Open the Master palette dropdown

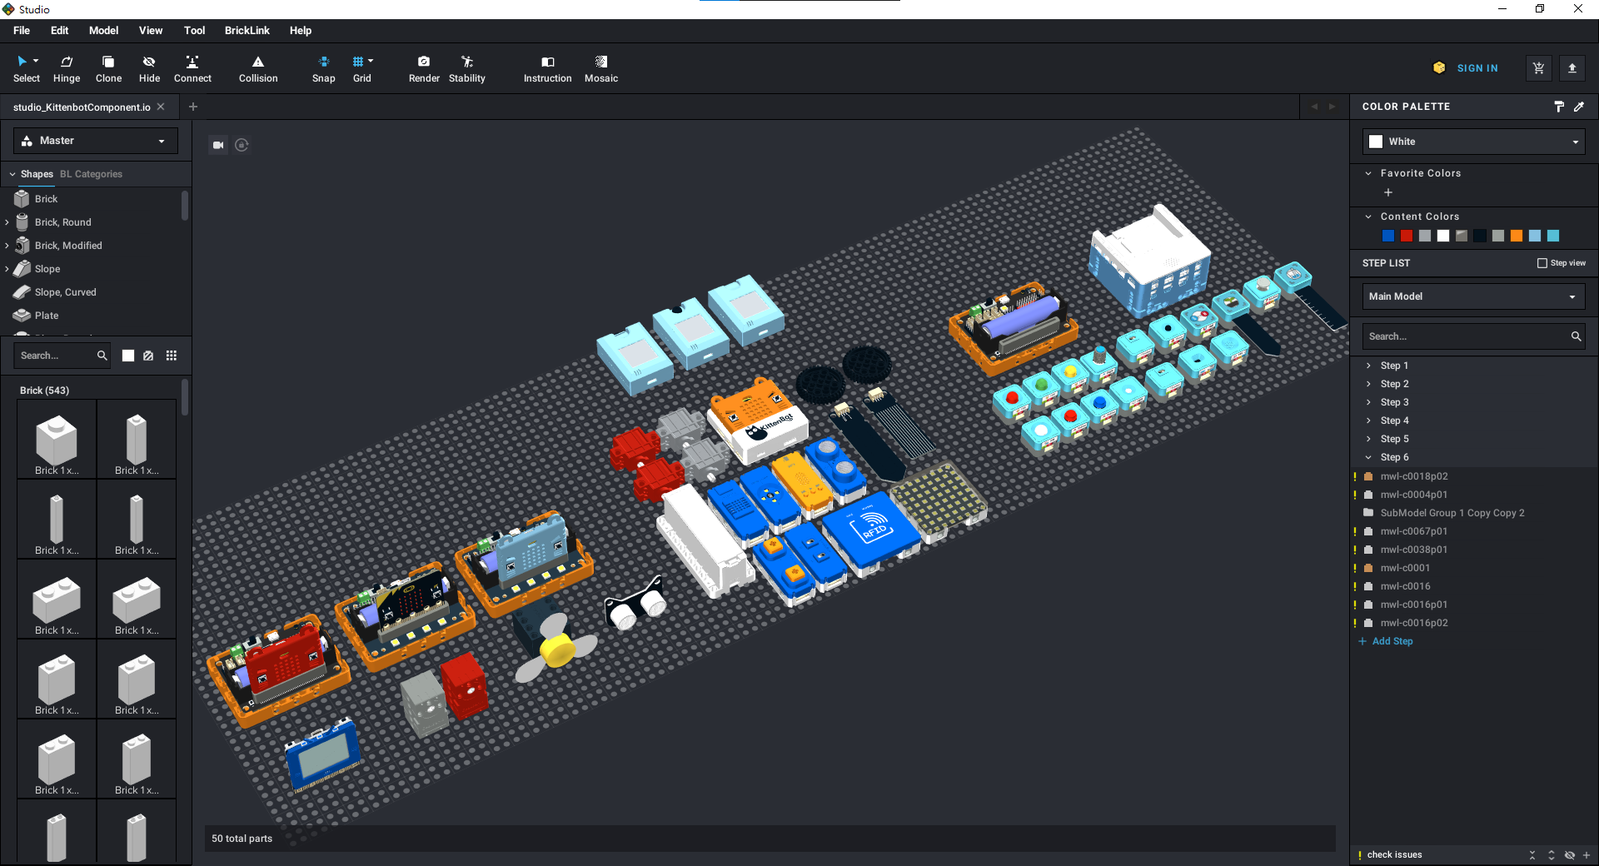pos(96,141)
